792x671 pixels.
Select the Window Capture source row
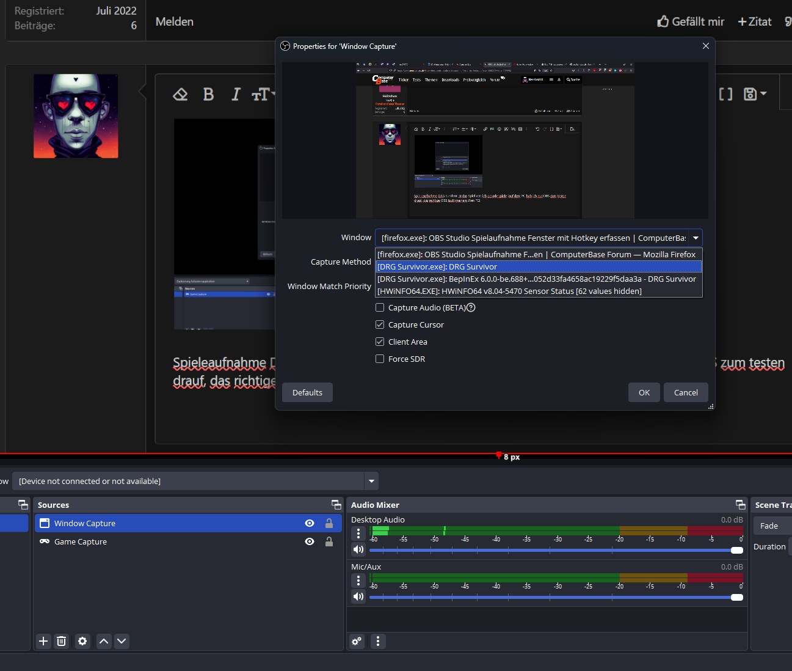pos(188,523)
